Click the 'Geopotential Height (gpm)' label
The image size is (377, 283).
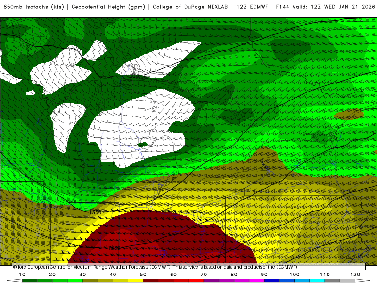[108, 7]
